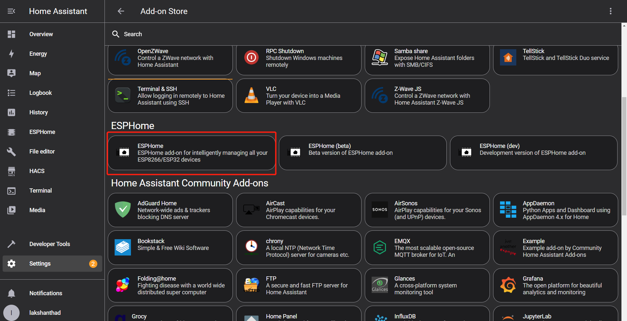Click the ESPHome chip icon in sidebar

click(x=11, y=132)
